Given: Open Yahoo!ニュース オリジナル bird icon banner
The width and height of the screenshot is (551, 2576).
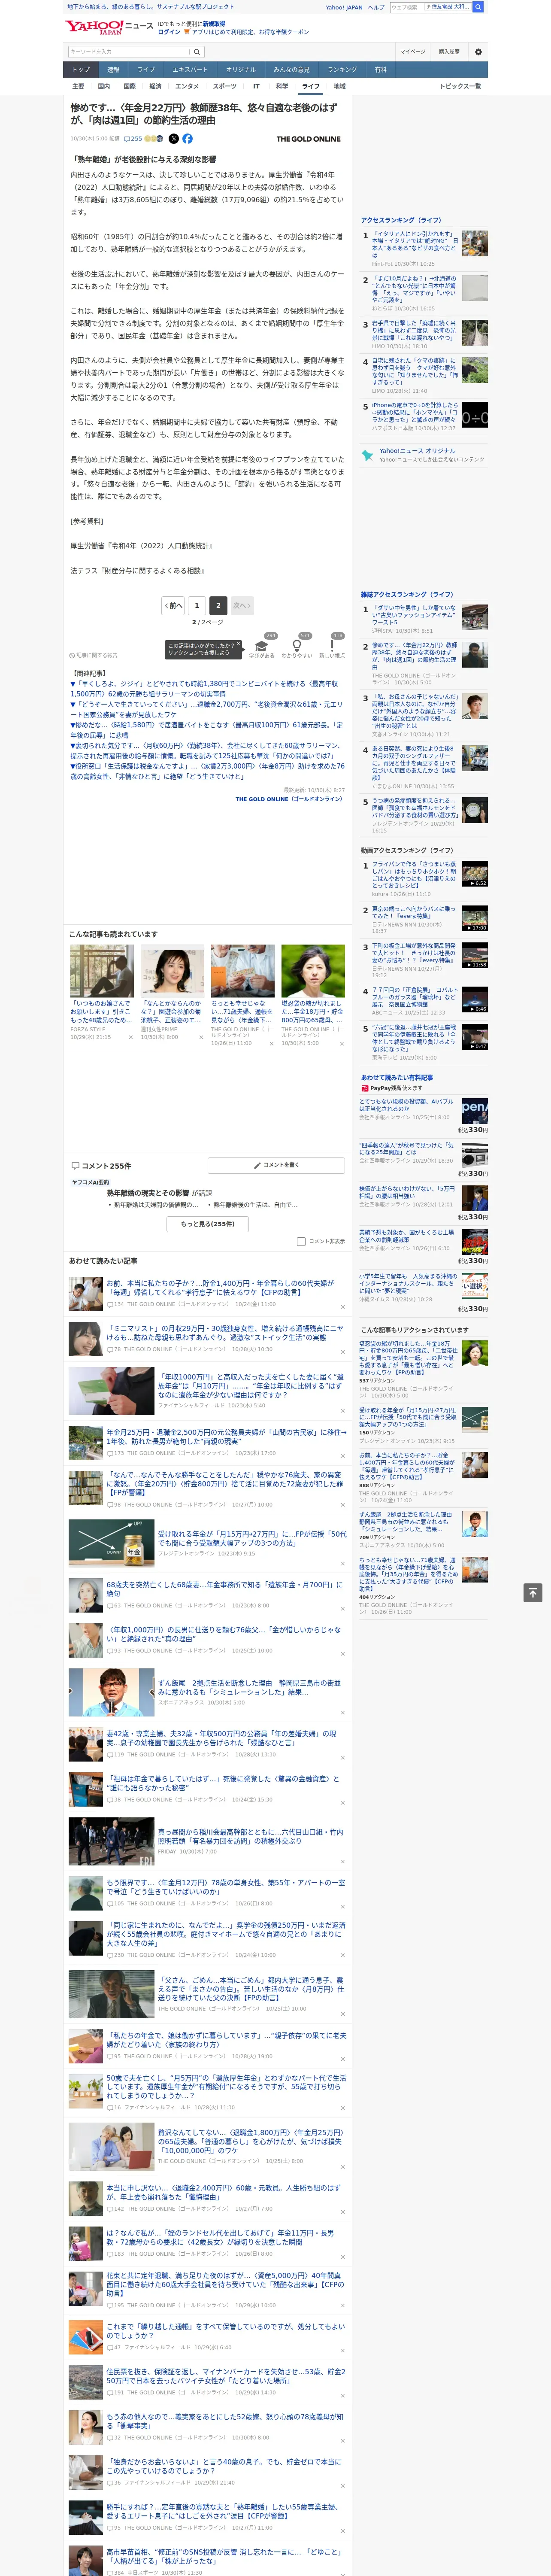Looking at the screenshot, I should [x=423, y=455].
